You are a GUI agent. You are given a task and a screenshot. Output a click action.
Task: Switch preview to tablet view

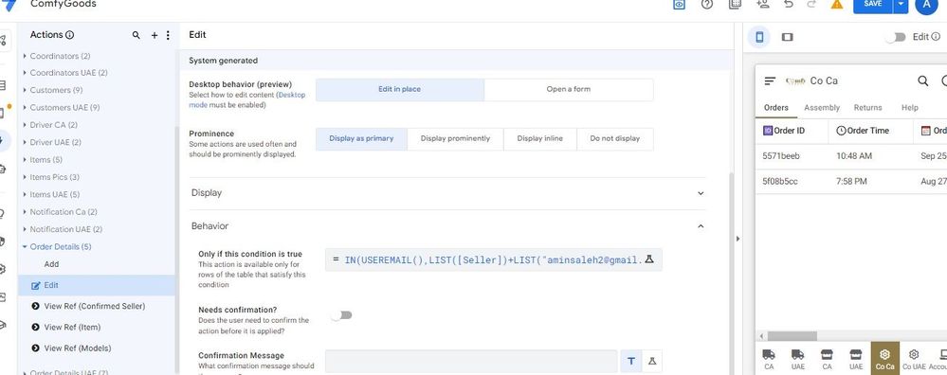tap(787, 37)
